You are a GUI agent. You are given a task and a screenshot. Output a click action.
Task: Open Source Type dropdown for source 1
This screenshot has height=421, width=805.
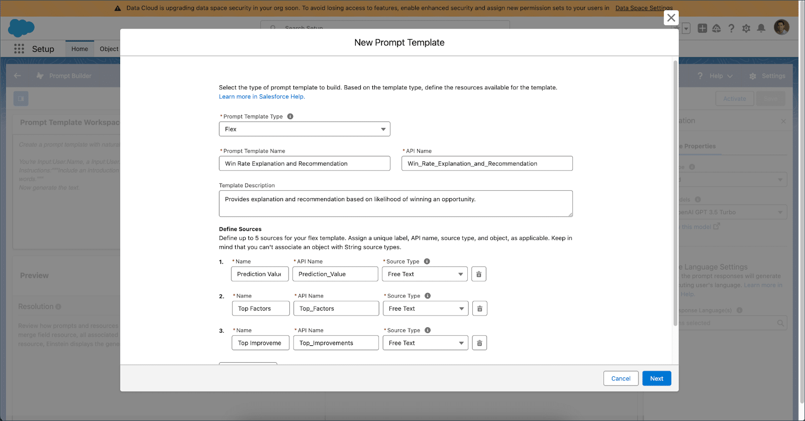click(425, 274)
